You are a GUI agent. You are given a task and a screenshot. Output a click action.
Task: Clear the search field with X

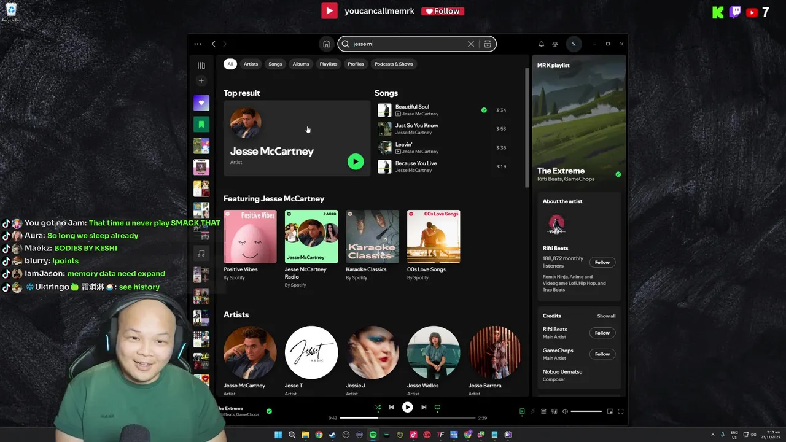pyautogui.click(x=471, y=44)
